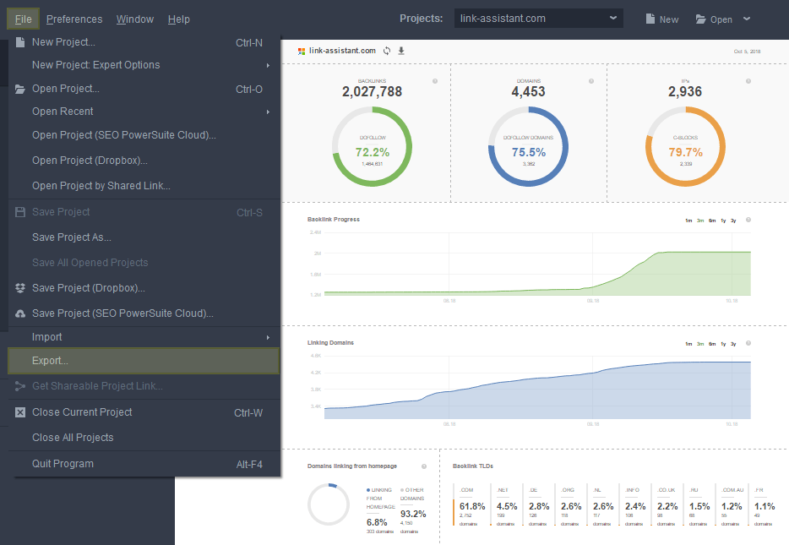Click the backlinks total 2,027,788
Image resolution: width=789 pixels, height=545 pixels.
373,91
